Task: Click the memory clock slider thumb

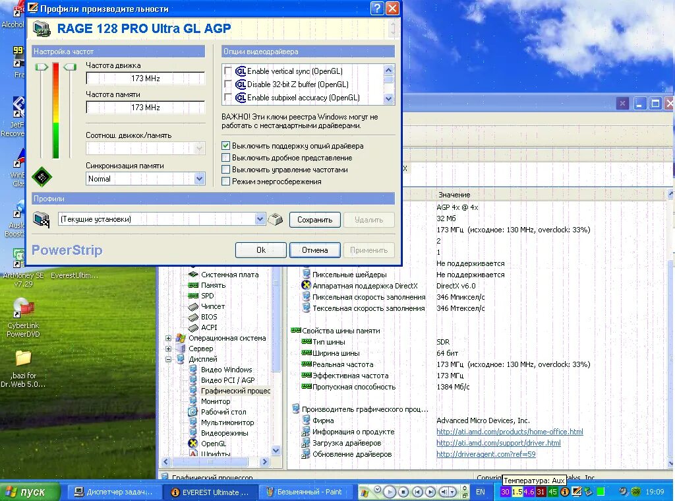Action: click(70, 67)
